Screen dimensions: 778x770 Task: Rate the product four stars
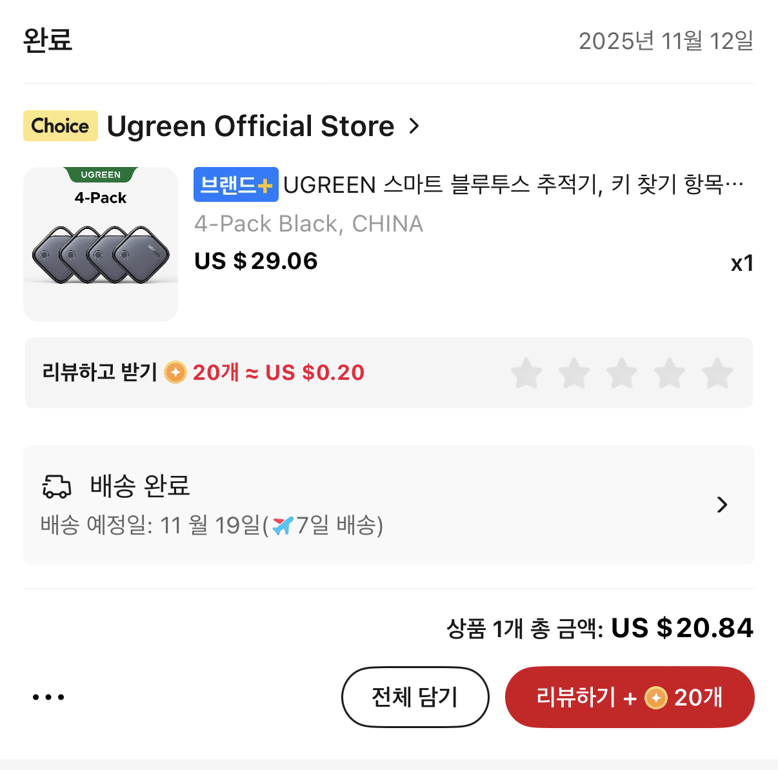coord(670,373)
